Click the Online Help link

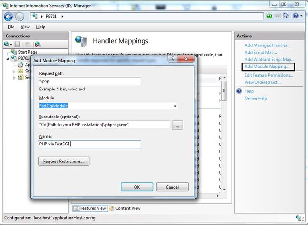[x=256, y=98]
